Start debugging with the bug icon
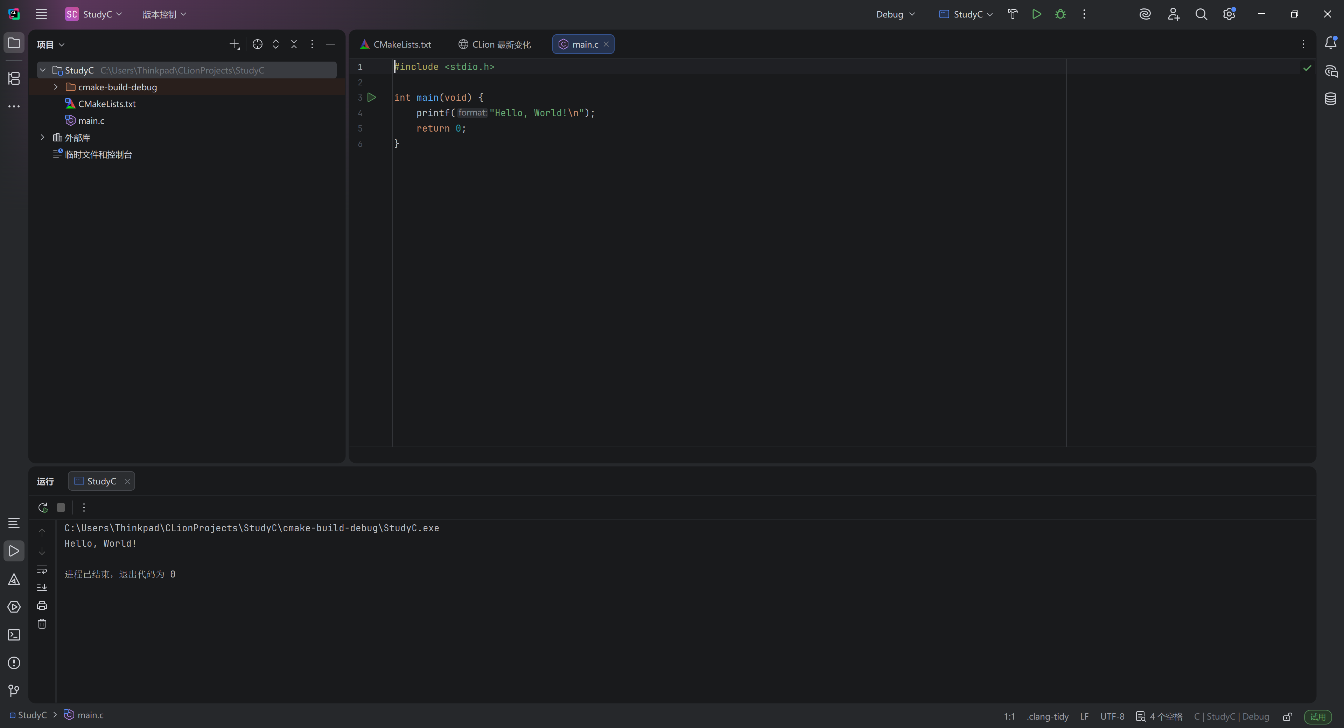 [x=1060, y=14]
